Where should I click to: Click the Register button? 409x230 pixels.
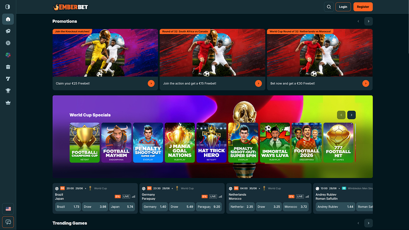pos(363,7)
